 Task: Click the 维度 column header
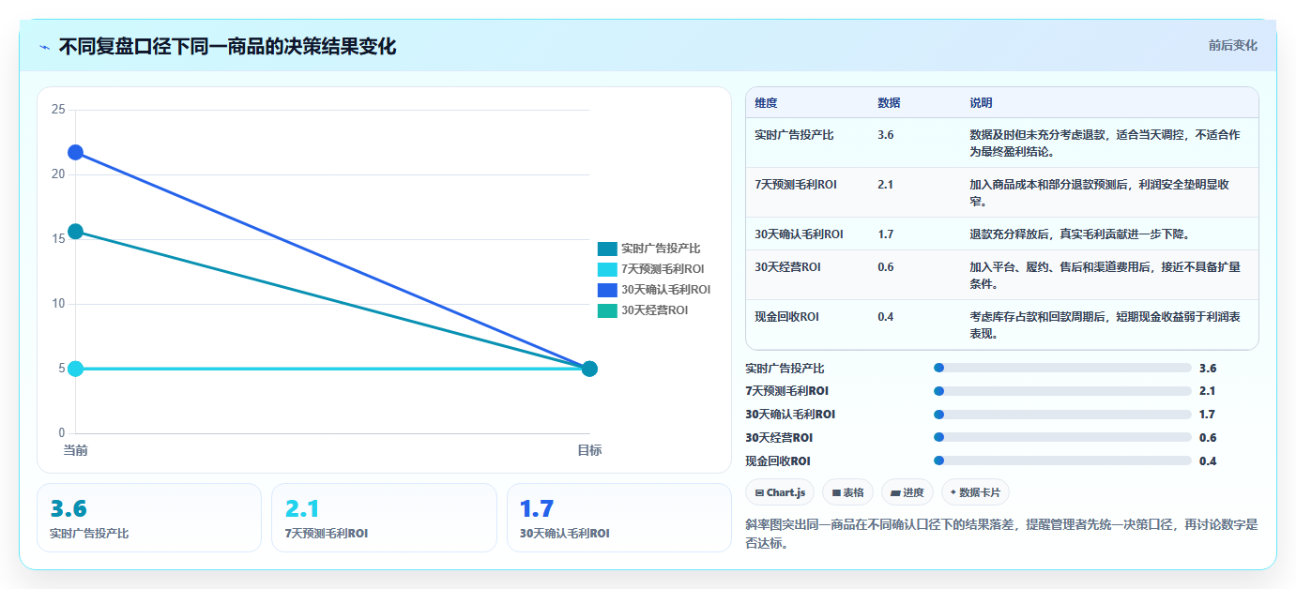click(766, 103)
